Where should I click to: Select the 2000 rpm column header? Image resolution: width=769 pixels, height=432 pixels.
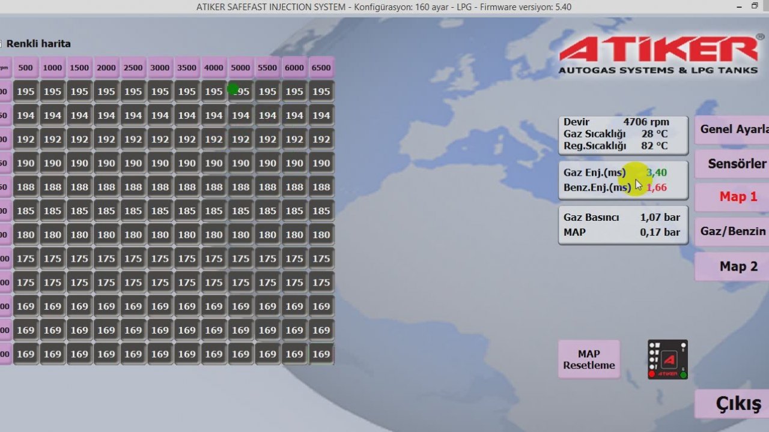coord(106,68)
